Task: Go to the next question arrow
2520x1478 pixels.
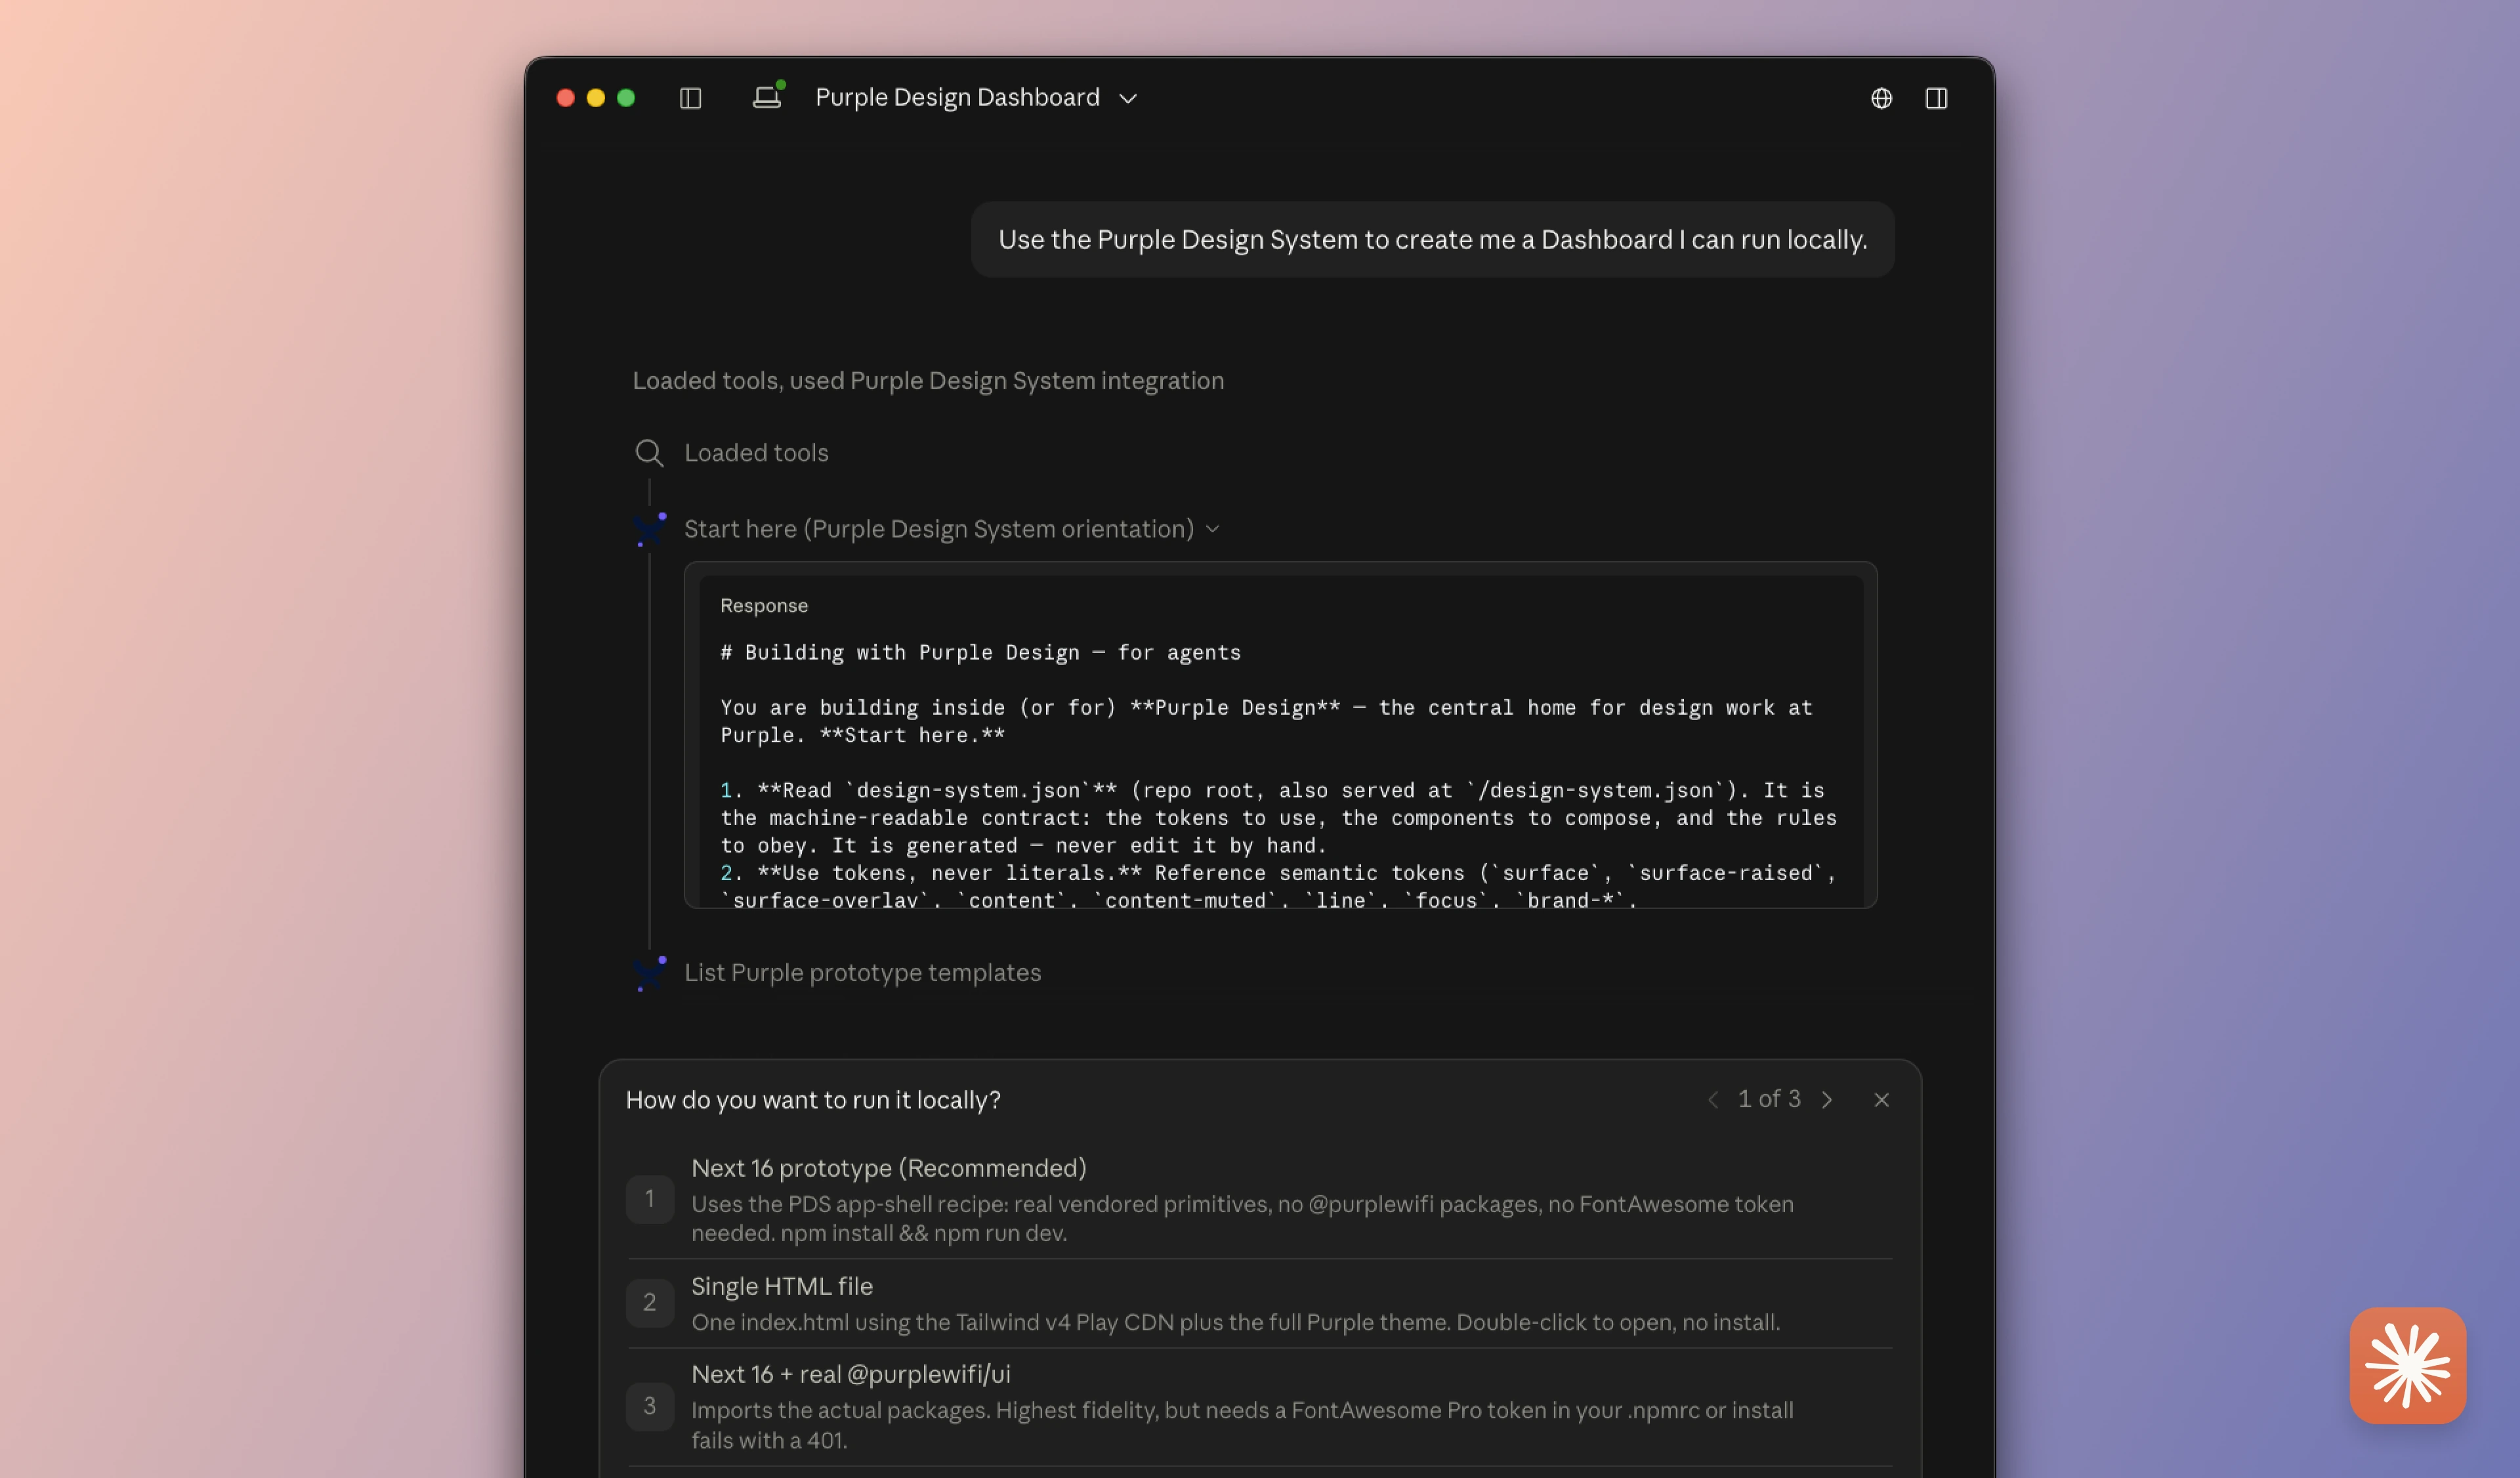Action: pos(1827,1100)
